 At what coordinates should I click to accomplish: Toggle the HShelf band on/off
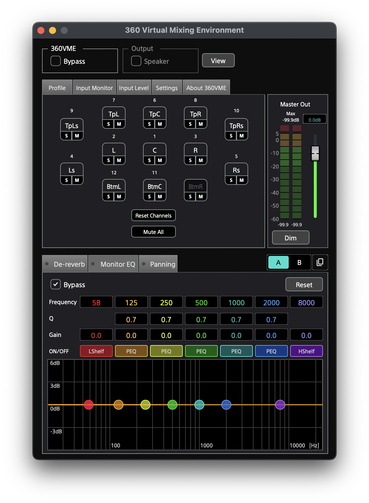point(306,351)
